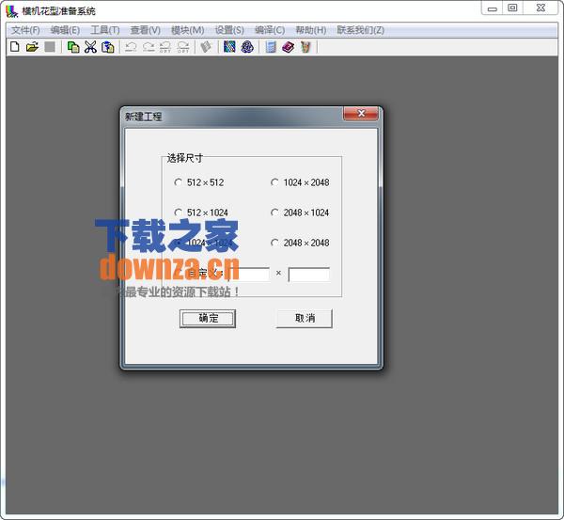Click the custom width input field
The height and width of the screenshot is (520, 564).
pyautogui.click(x=248, y=275)
